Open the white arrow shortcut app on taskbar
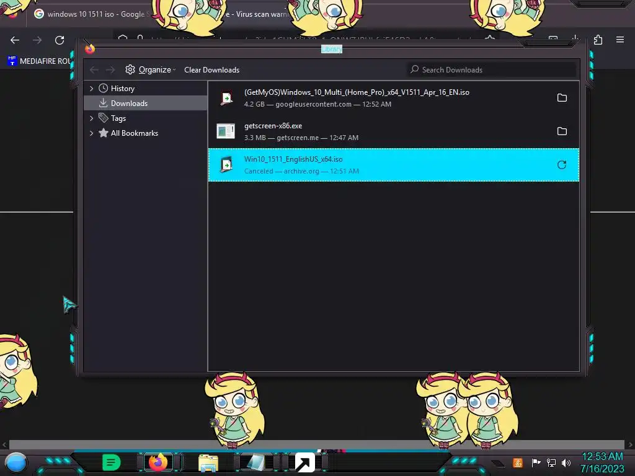Viewport: 635px width, 476px height. pyautogui.click(x=305, y=462)
